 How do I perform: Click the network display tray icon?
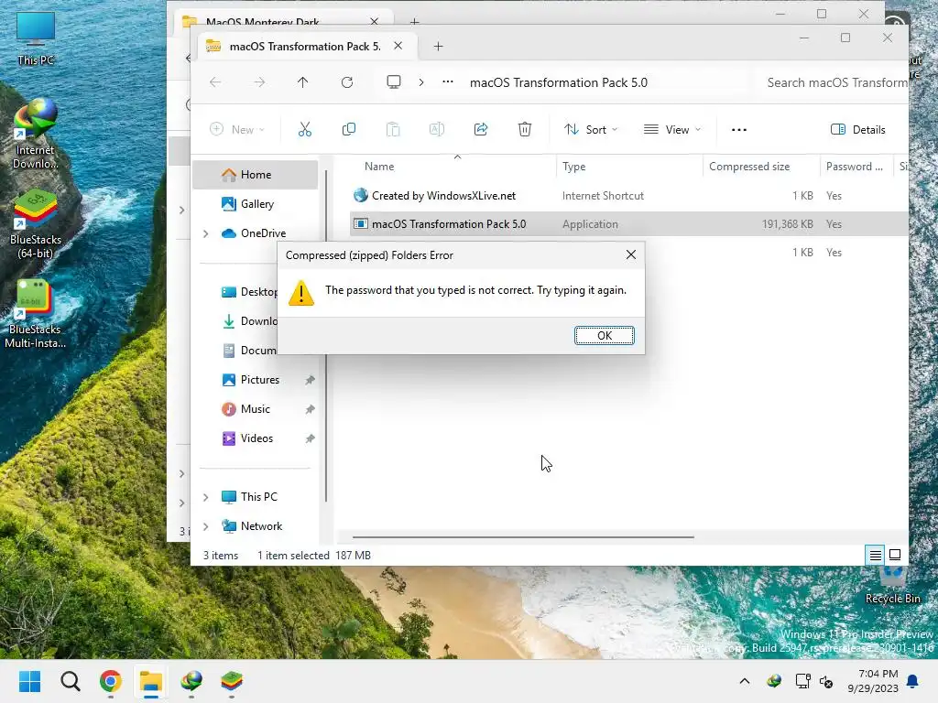(x=802, y=681)
